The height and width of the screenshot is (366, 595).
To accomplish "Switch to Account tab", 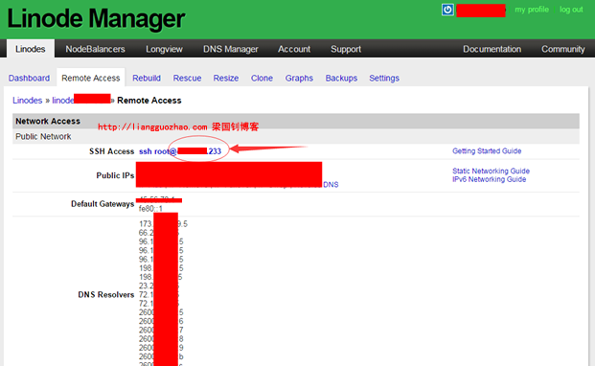I will pos(294,49).
